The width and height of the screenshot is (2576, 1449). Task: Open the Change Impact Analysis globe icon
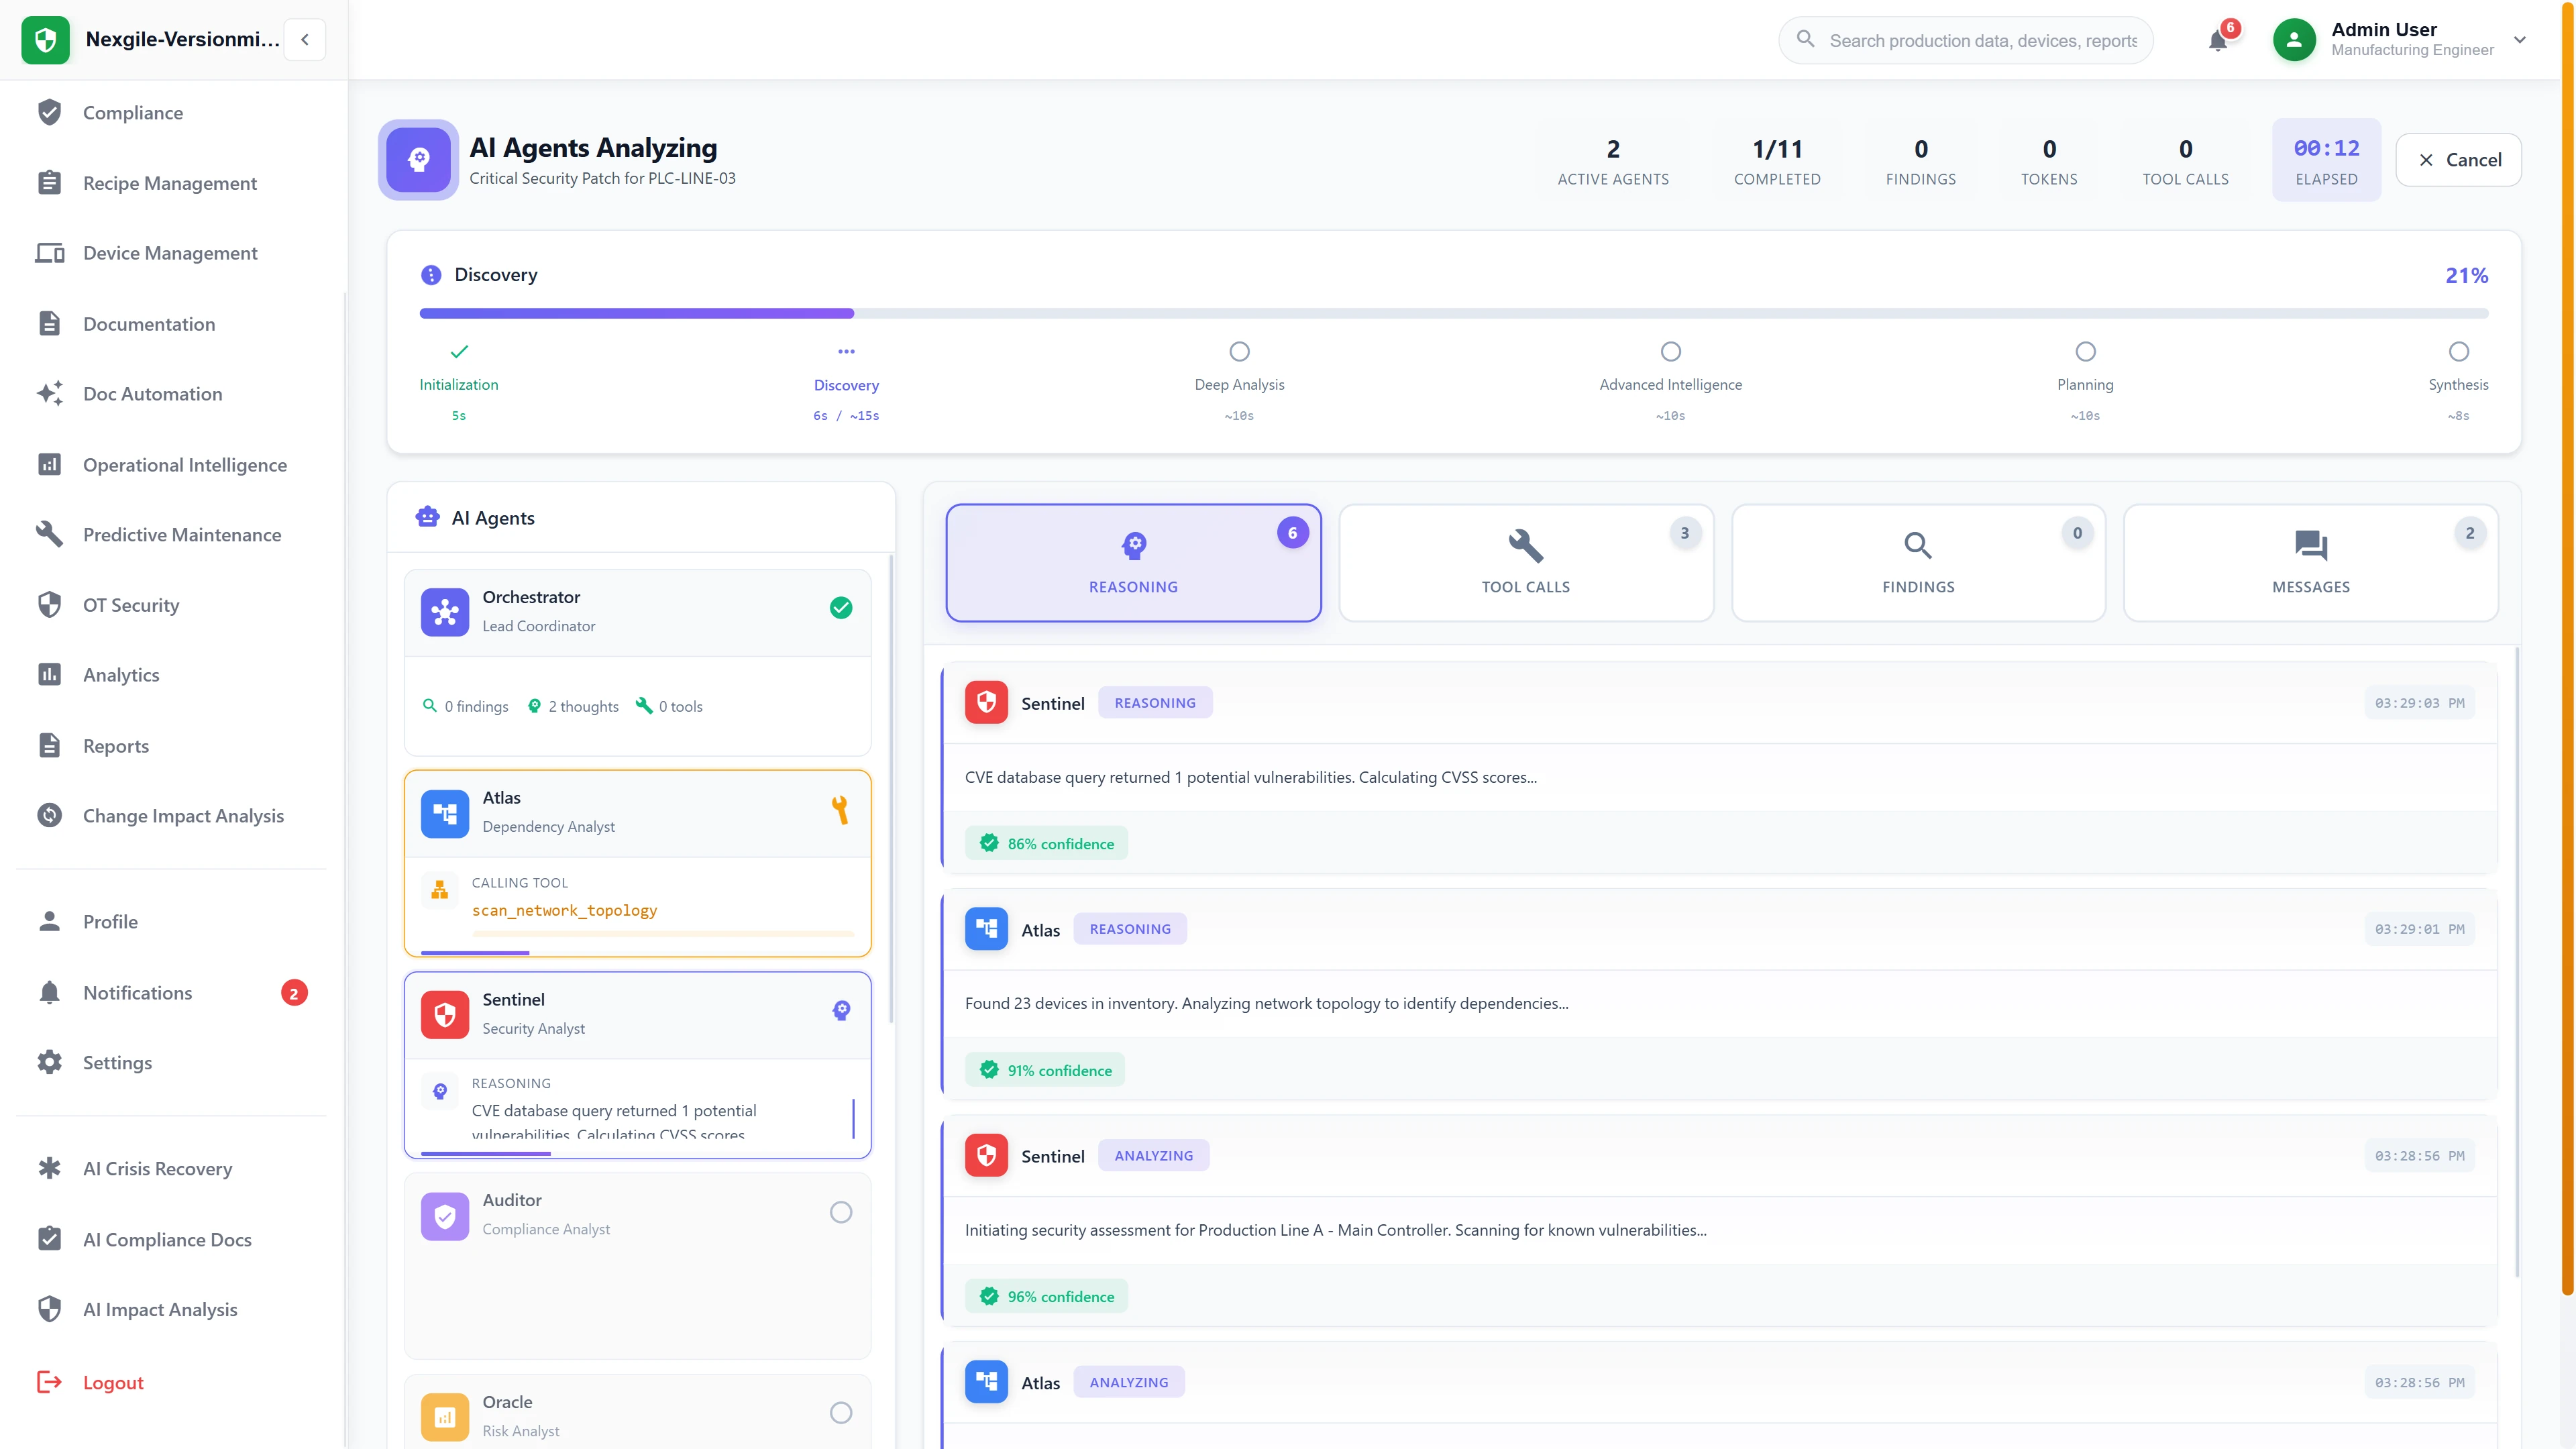point(50,815)
